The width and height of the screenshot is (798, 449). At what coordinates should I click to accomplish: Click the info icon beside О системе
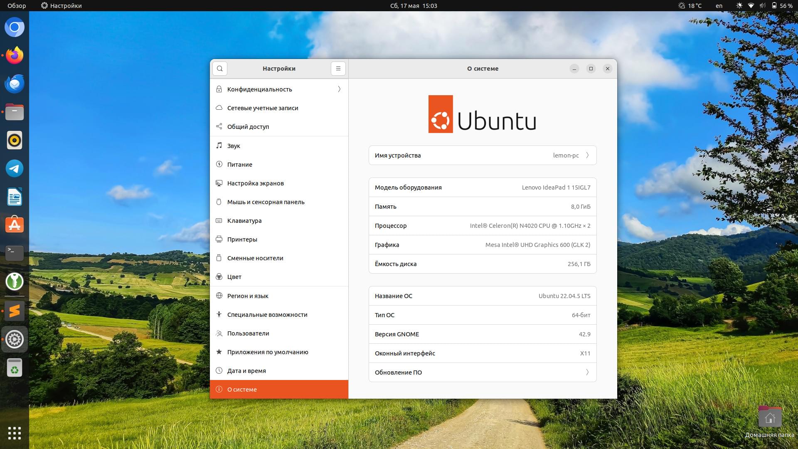click(x=219, y=389)
